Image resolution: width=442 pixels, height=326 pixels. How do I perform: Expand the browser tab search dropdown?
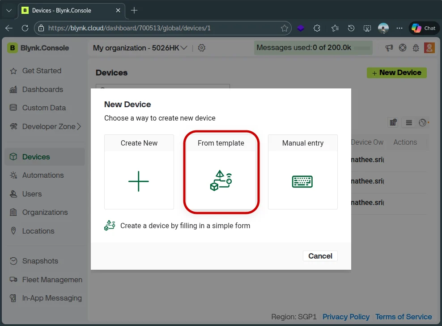(9, 10)
